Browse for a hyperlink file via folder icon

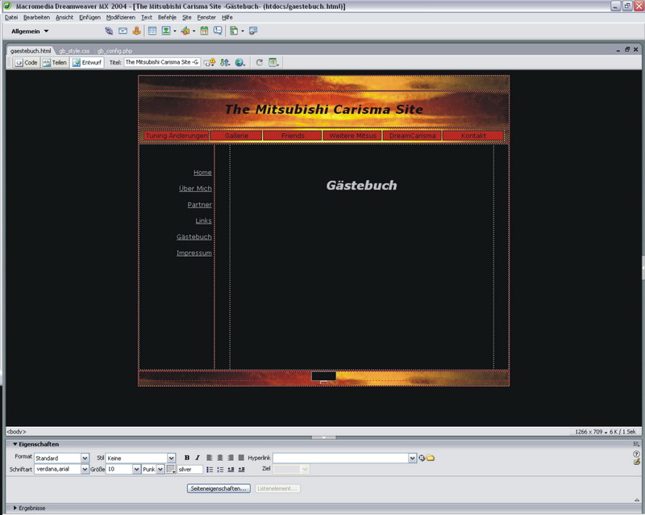(431, 458)
